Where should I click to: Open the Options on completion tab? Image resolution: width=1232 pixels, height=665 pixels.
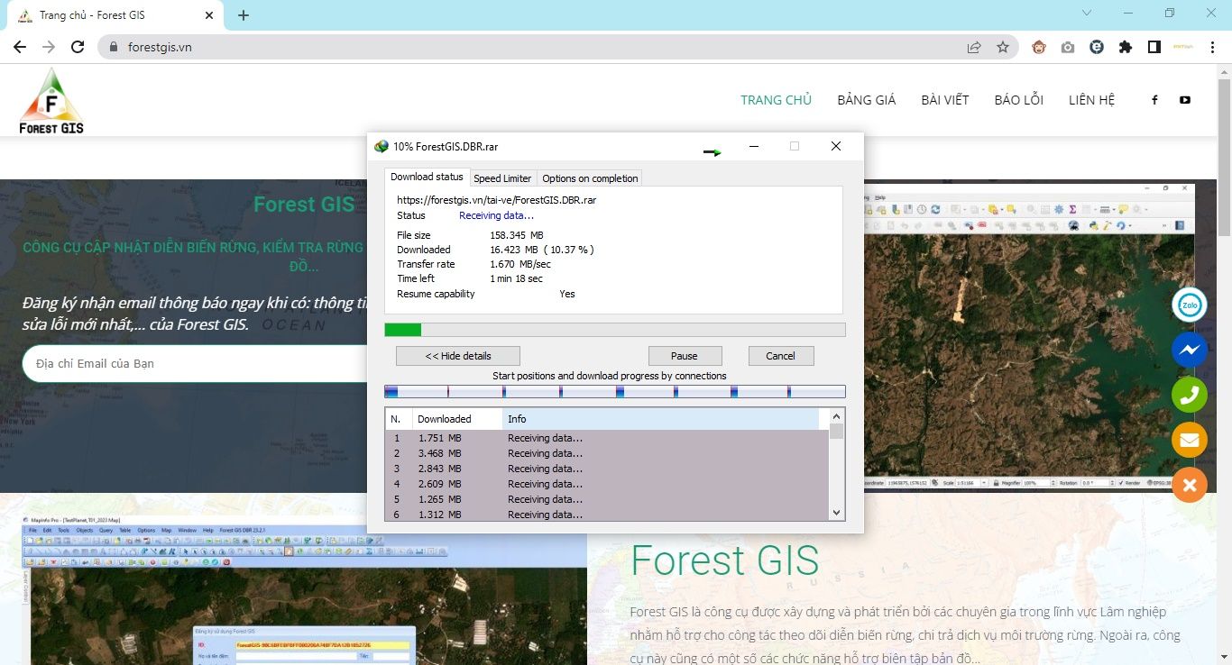pyautogui.click(x=590, y=178)
